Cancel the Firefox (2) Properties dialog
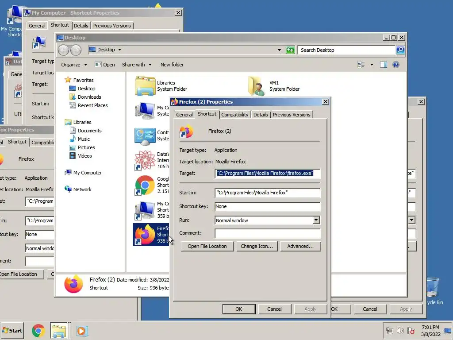This screenshot has height=340, width=453. click(x=274, y=309)
